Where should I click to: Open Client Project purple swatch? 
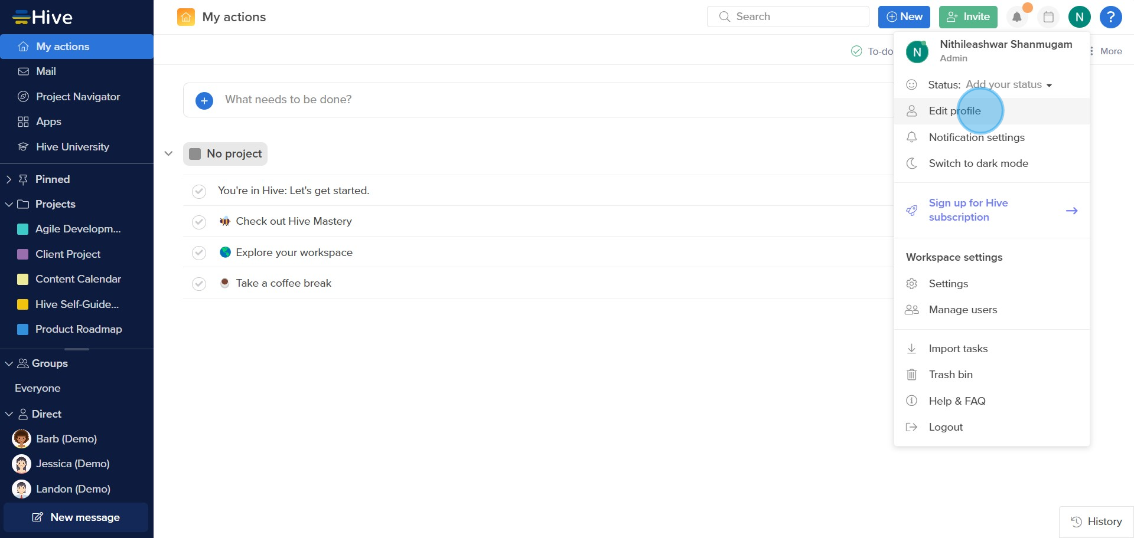tap(23, 254)
